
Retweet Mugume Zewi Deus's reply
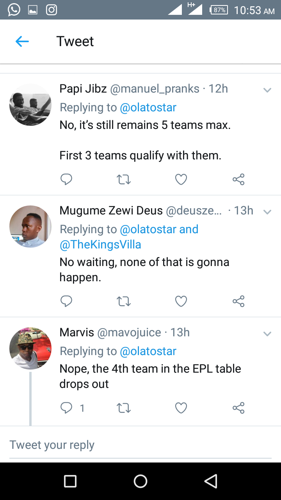pyautogui.click(x=124, y=301)
